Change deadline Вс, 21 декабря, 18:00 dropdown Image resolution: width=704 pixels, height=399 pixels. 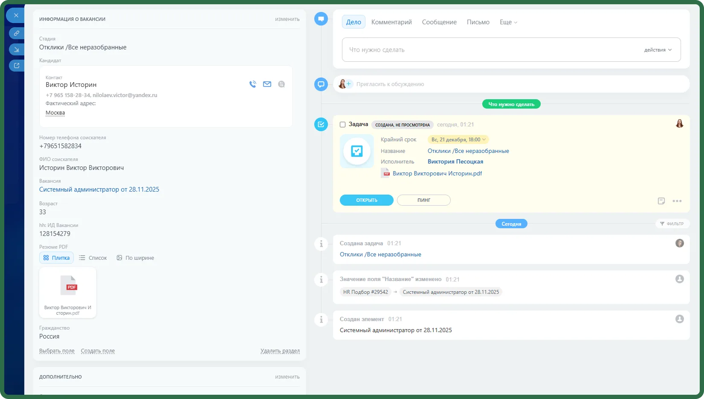coord(458,140)
